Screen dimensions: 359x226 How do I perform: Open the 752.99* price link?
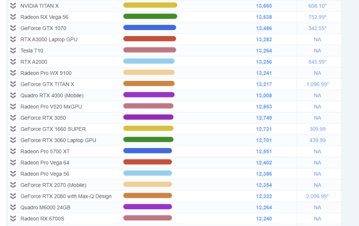[x=317, y=17]
